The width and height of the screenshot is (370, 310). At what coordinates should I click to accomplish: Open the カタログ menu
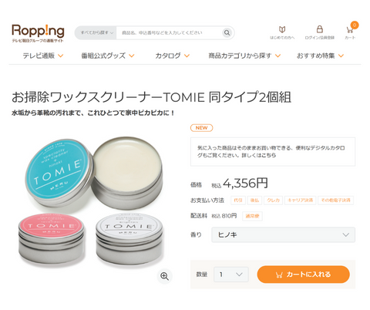click(x=172, y=56)
